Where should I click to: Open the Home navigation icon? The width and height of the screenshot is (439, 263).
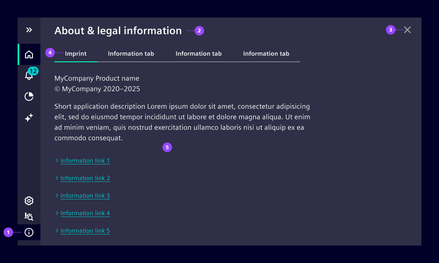pyautogui.click(x=29, y=54)
